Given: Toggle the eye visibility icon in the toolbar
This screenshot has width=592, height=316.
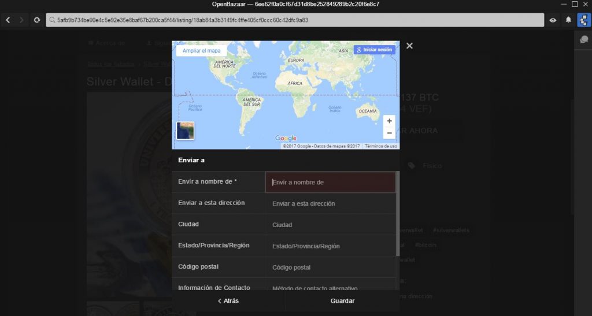Looking at the screenshot, I should coord(553,20).
